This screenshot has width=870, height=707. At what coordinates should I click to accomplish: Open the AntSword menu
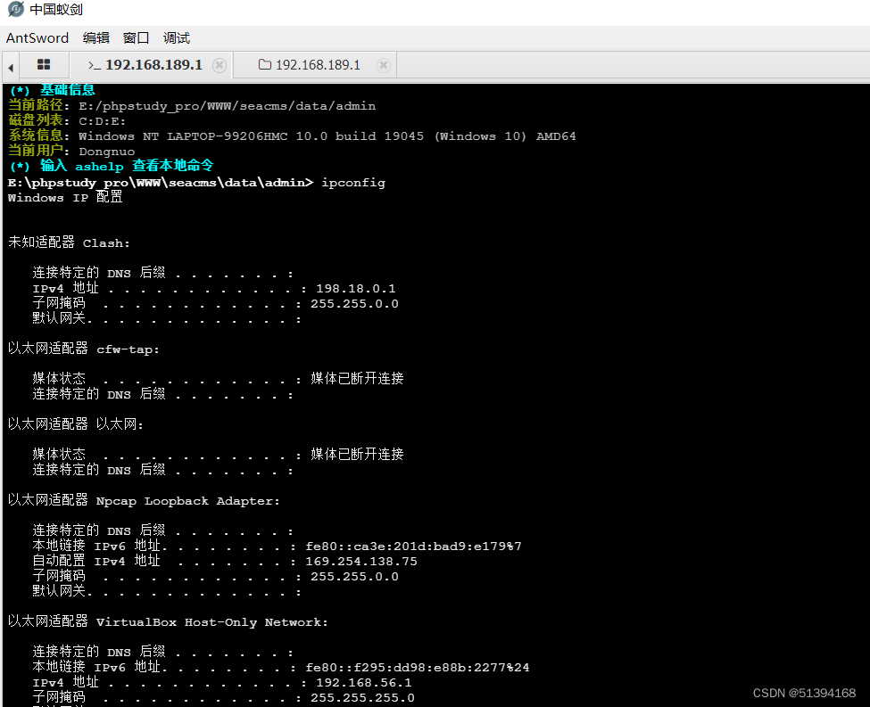[37, 37]
